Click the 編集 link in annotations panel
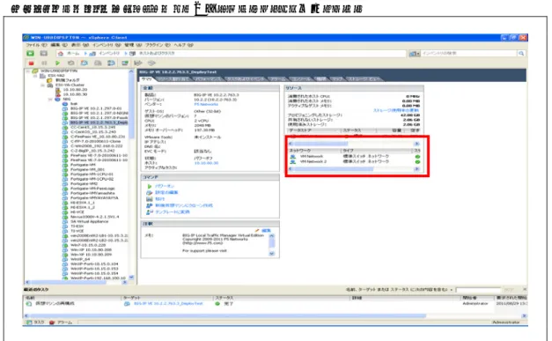552x341 pixels. click(x=266, y=230)
